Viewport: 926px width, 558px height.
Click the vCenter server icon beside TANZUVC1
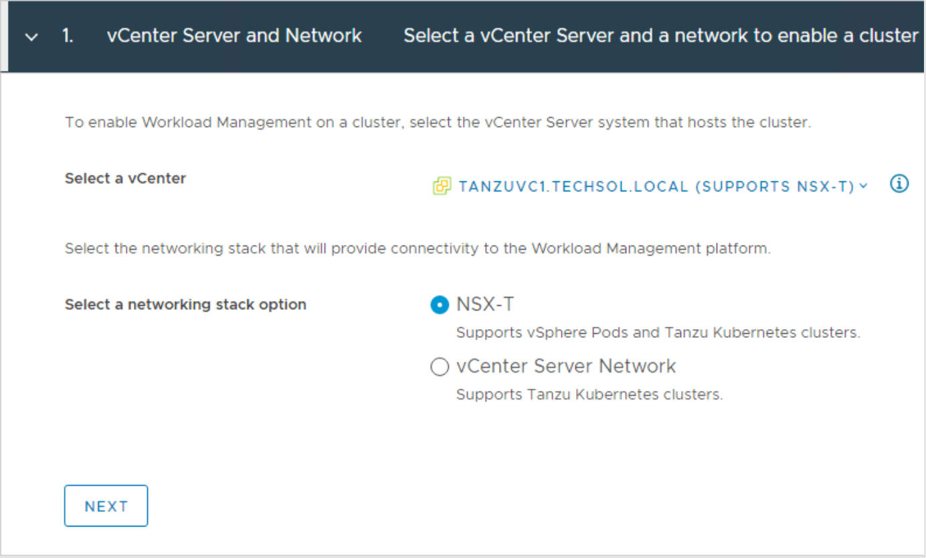click(x=442, y=187)
